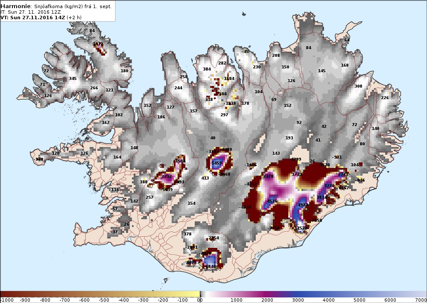Viewport: 427px width, 303px height.
Task: Click the map value label 257
Action: point(149,197)
